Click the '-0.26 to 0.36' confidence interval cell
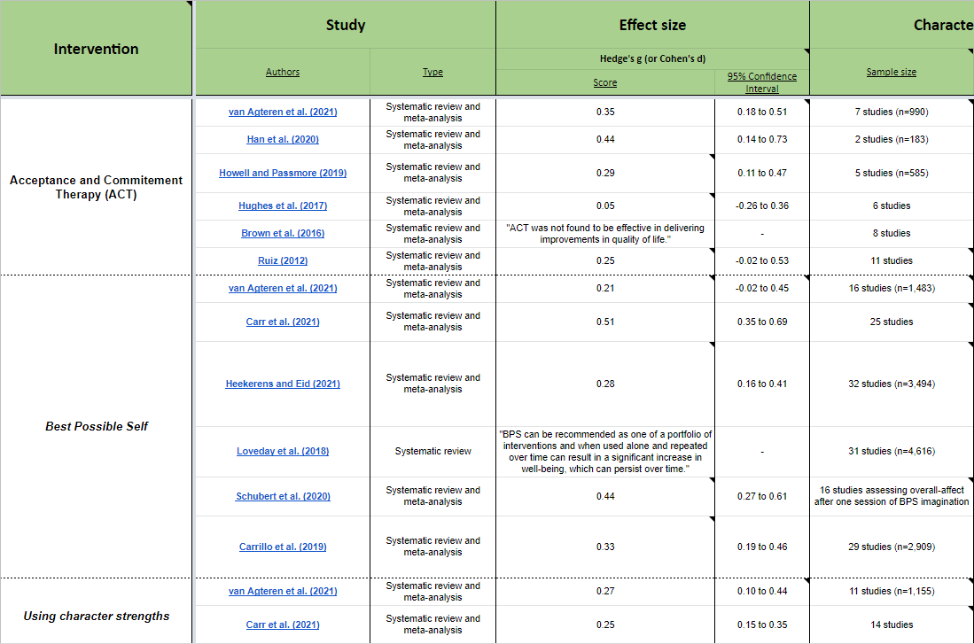The height and width of the screenshot is (644, 974). click(761, 206)
